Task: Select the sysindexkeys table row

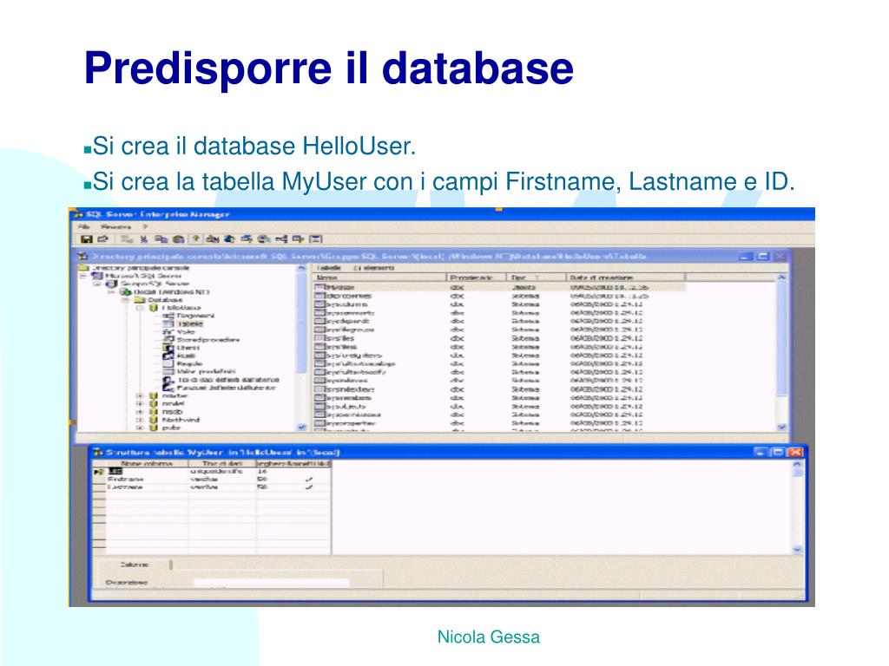Action: 499,389
